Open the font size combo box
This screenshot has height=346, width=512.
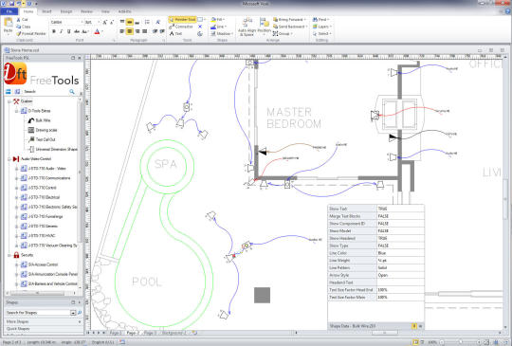[92, 22]
